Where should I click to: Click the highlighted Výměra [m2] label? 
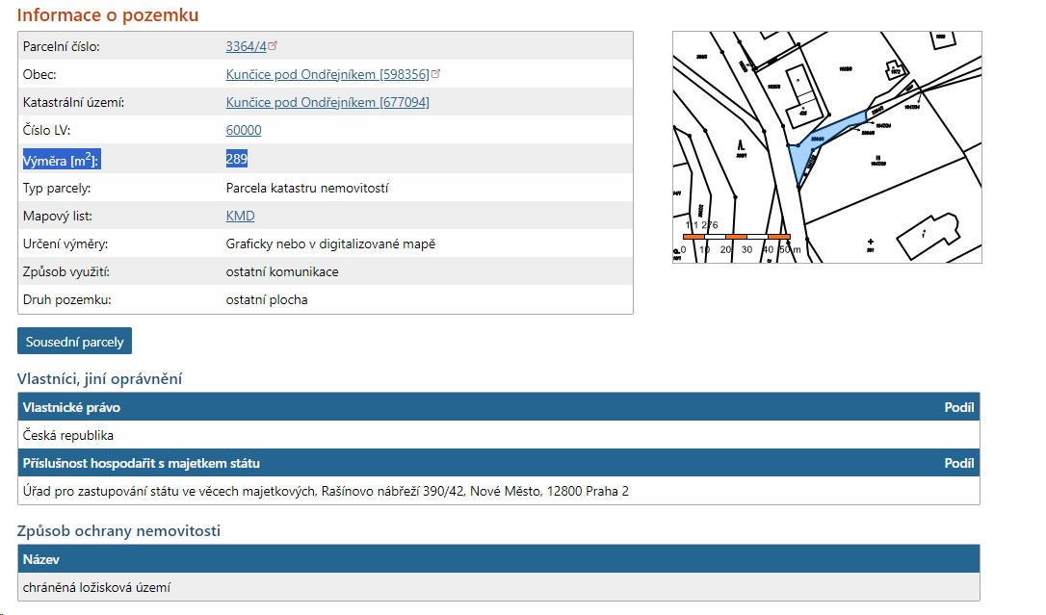tap(61, 160)
